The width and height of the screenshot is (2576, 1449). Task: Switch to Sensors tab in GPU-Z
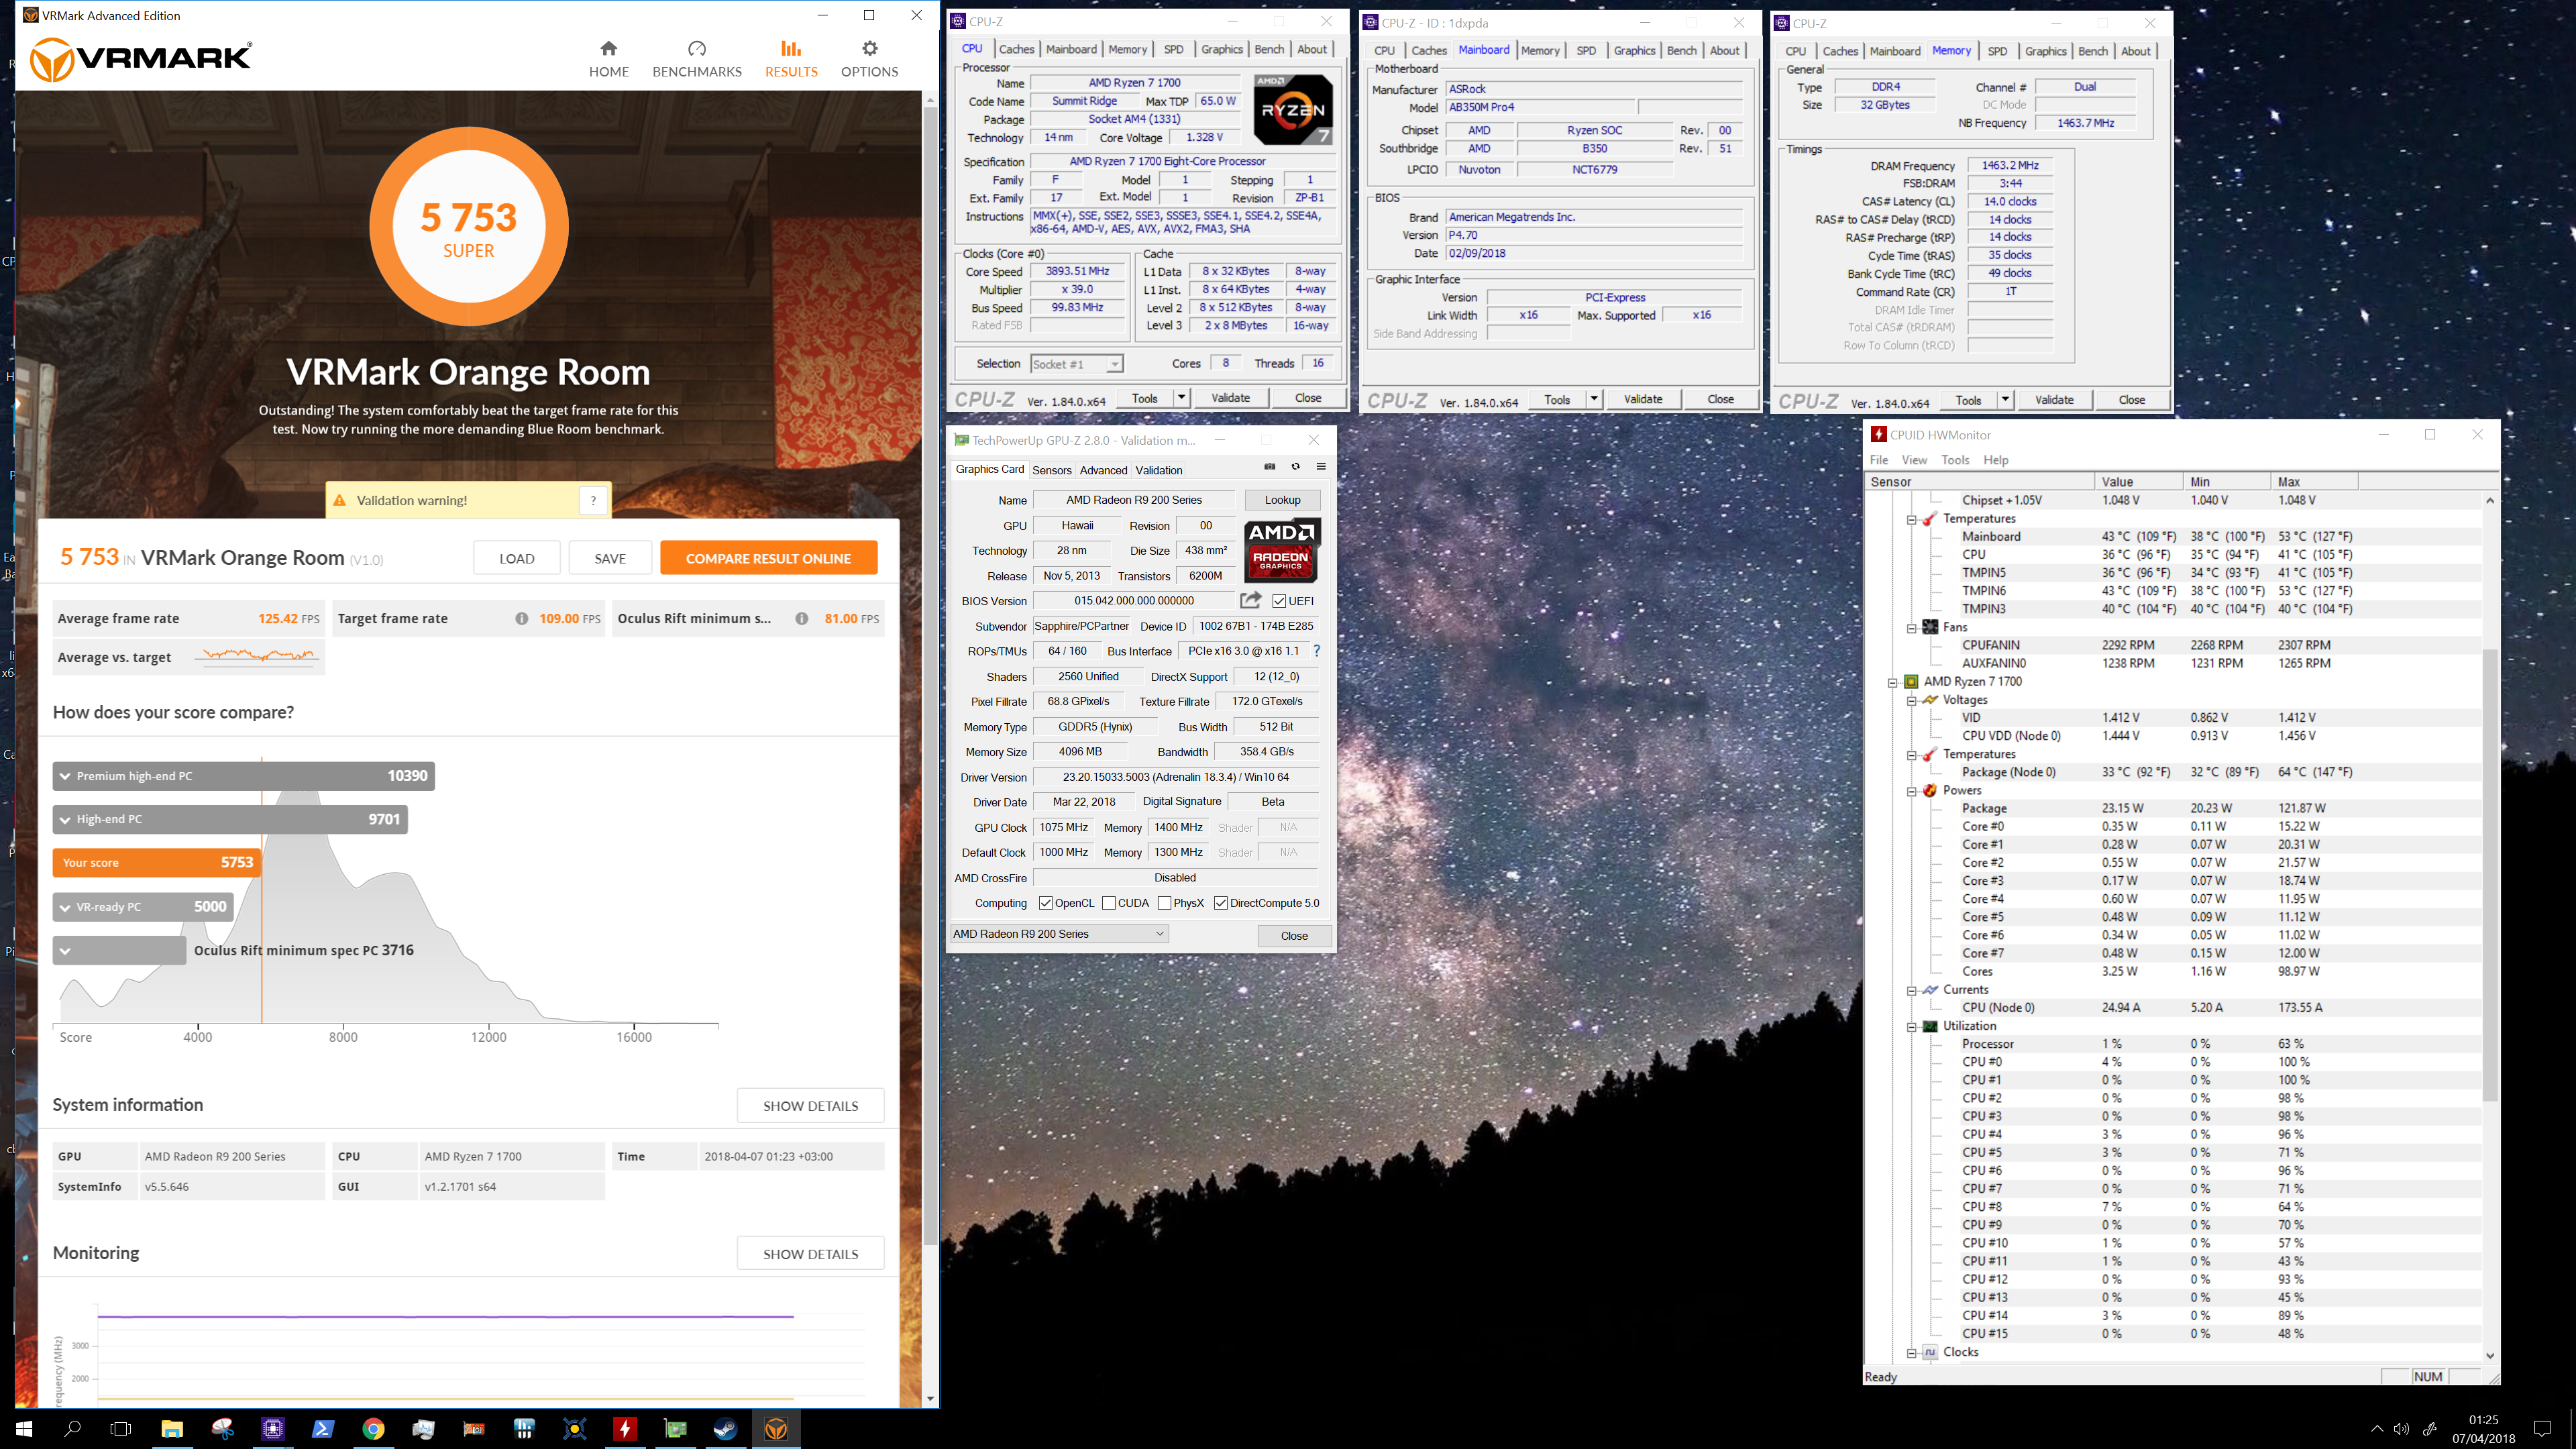pyautogui.click(x=1051, y=470)
